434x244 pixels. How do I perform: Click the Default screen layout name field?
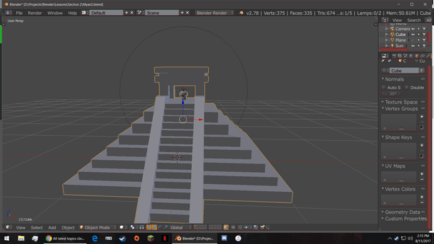[x=106, y=13]
